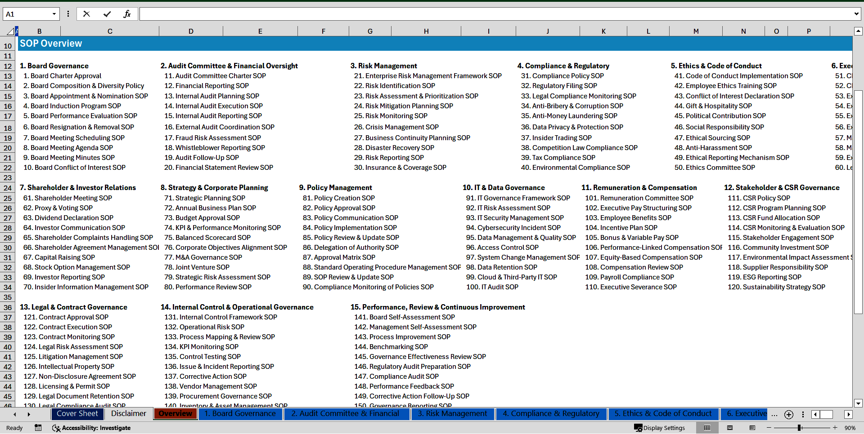Switch to Page Break Preview view
864x434 pixels.
tap(752, 428)
